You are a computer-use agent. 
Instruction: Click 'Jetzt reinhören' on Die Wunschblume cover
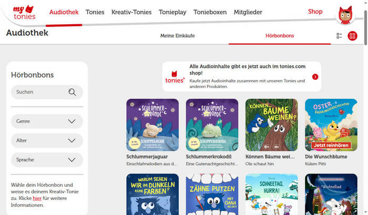coord(331,145)
